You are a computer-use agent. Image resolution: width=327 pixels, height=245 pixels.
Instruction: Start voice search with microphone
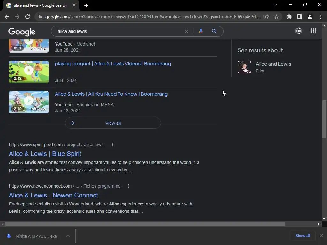(201, 31)
